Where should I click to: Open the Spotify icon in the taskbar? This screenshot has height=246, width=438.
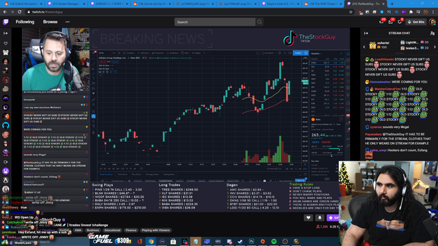274,241
